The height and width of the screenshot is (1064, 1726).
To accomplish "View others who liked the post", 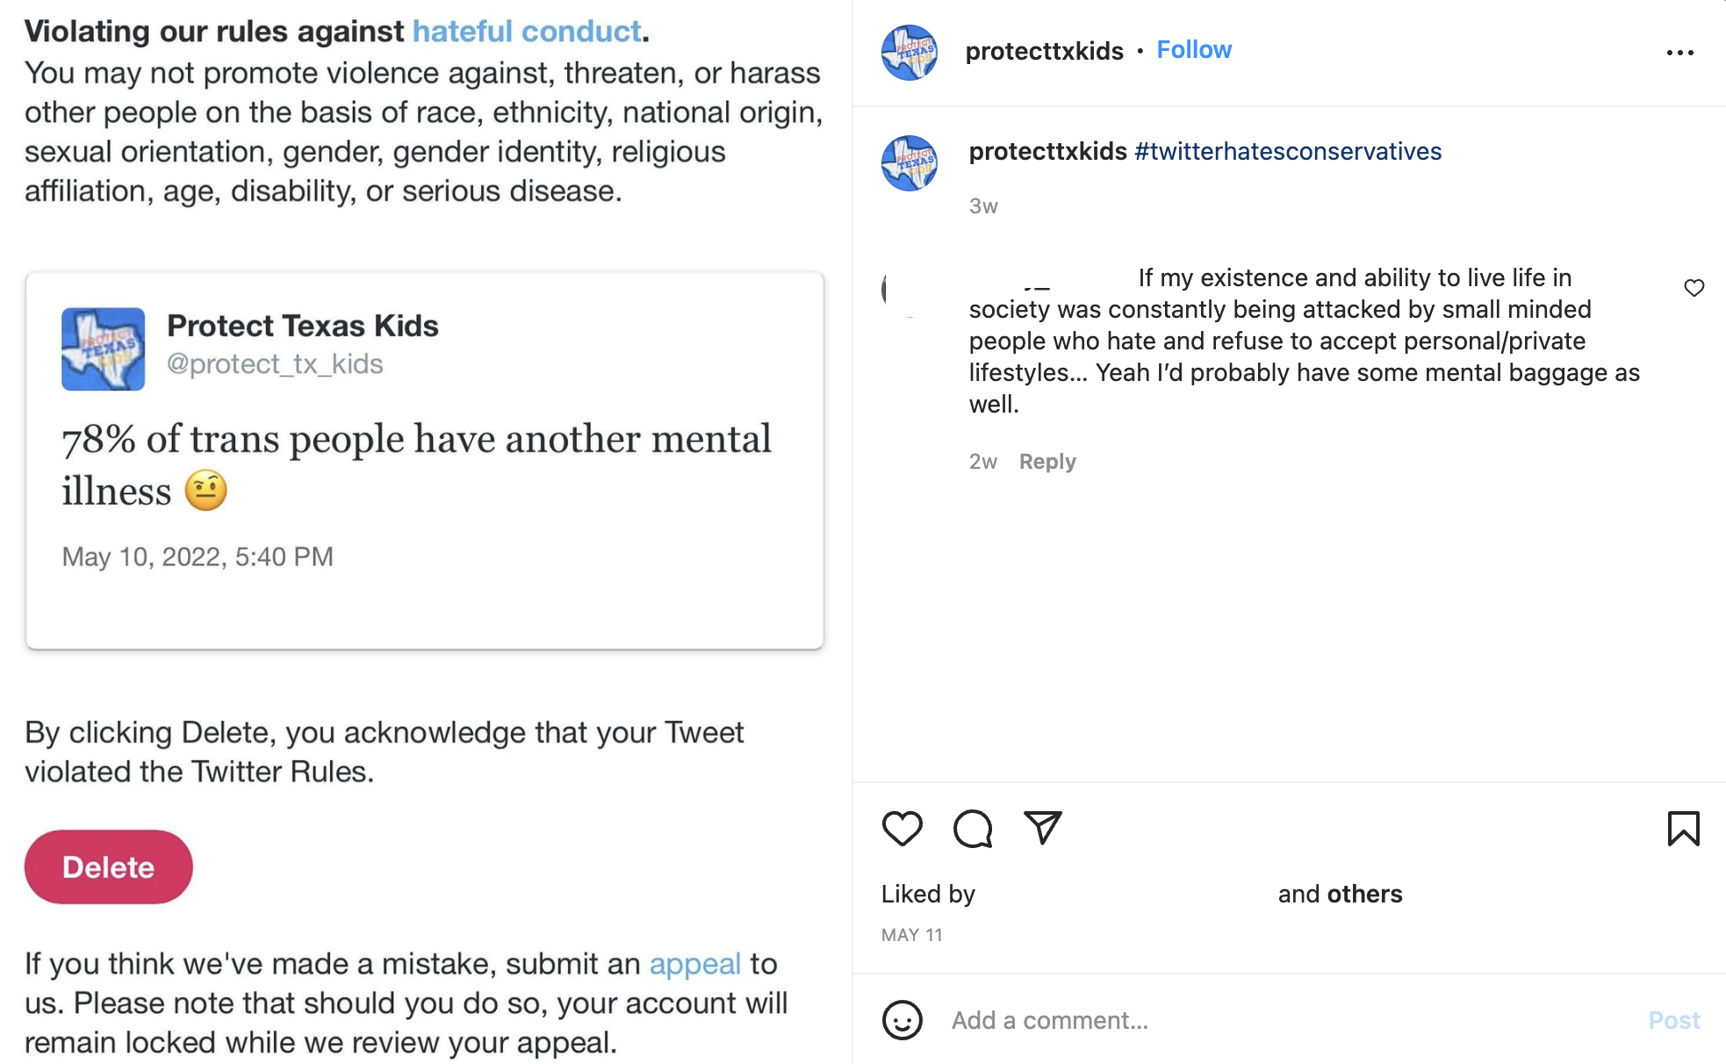I will point(1363,894).
